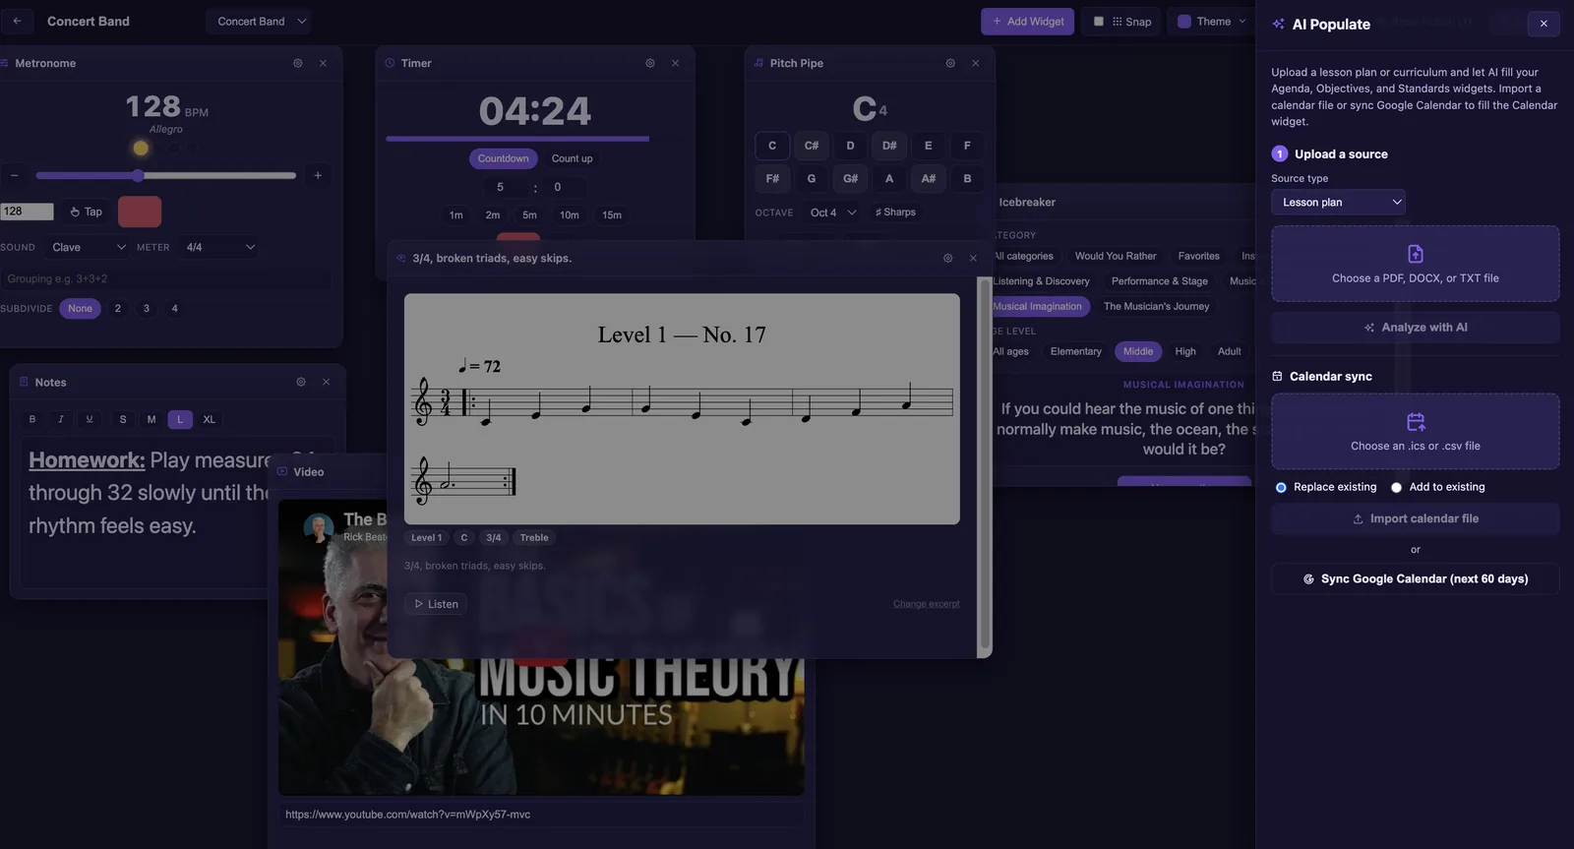Select the Favorites category
This screenshot has height=849, width=1574.
coord(1198,256)
